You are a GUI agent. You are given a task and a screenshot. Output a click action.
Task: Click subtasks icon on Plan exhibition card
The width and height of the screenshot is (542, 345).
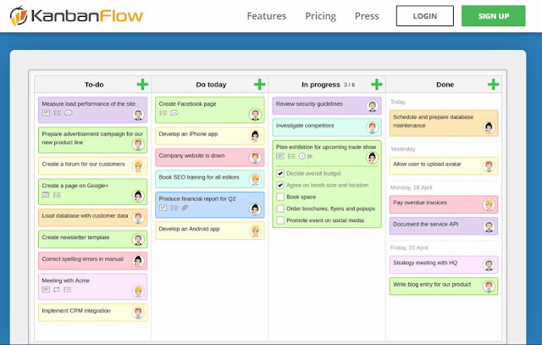point(291,156)
